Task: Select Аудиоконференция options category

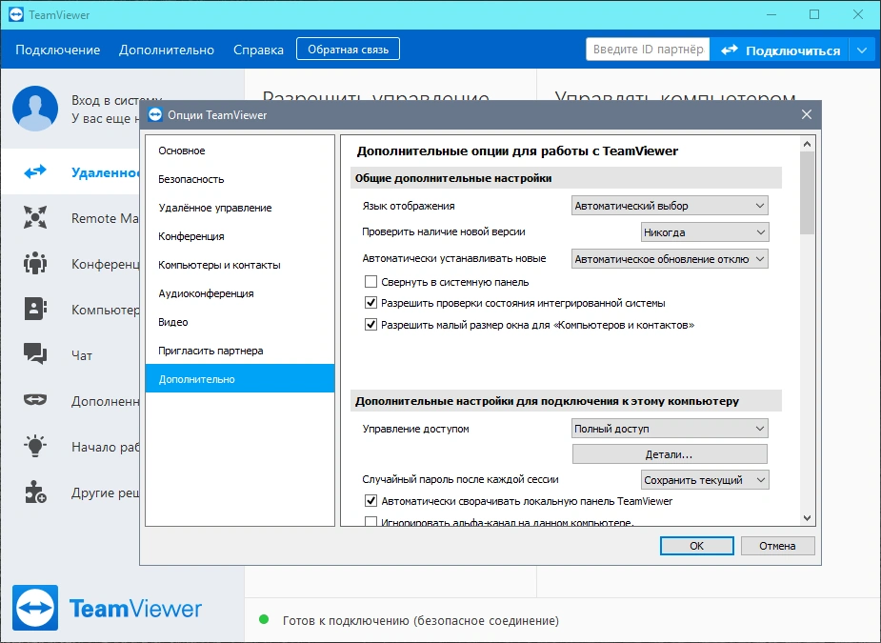Action: pos(240,293)
